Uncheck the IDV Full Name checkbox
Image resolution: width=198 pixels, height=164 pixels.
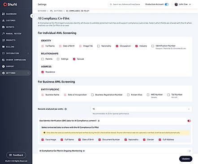tap(62, 139)
